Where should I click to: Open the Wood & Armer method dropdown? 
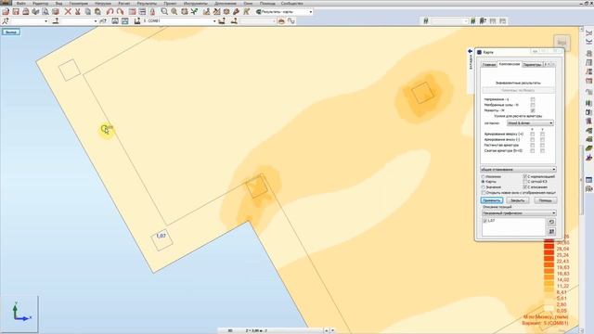[x=530, y=123]
